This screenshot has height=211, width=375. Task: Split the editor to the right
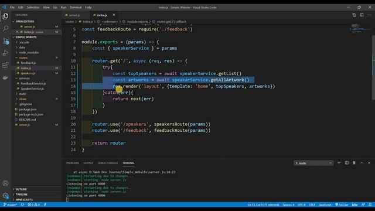point(362,15)
